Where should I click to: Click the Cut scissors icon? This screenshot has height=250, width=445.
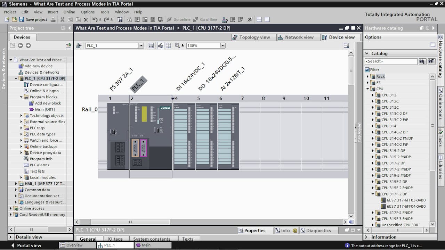tap(62, 19)
